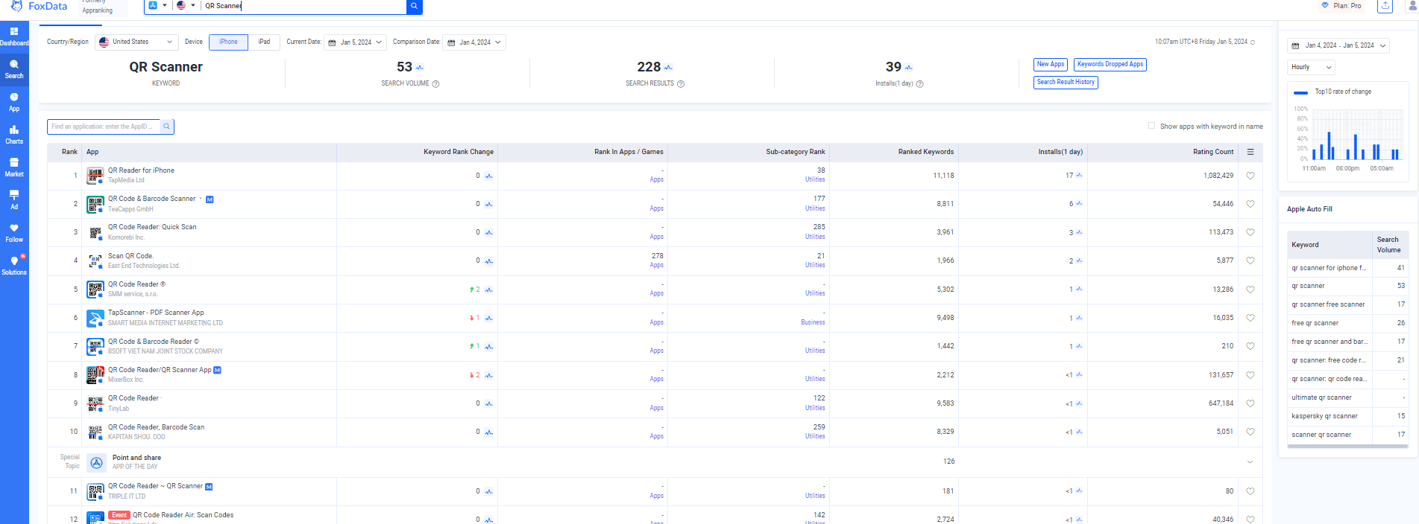Open the app store platform dropdown in top bar
Viewport: 1419px width, 524px height.
(x=157, y=6)
